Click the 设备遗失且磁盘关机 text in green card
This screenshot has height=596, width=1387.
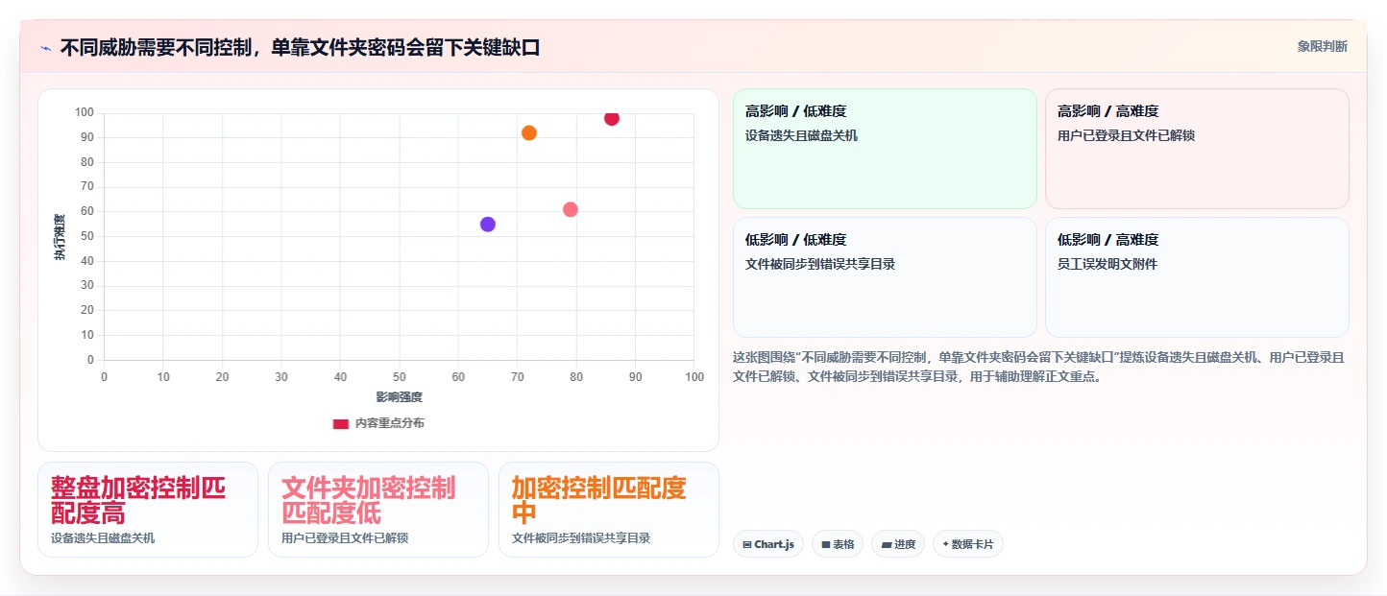point(801,135)
